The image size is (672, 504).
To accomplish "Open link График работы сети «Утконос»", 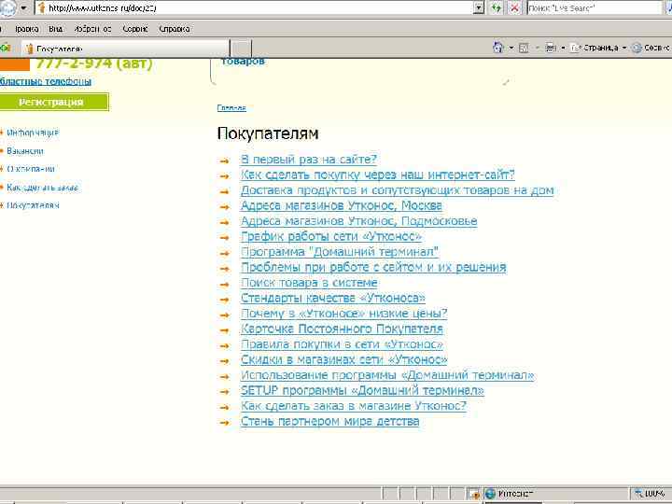I will [331, 236].
